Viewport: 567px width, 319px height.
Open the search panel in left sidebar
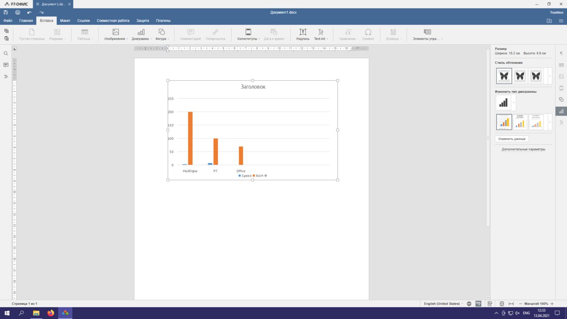coord(6,54)
